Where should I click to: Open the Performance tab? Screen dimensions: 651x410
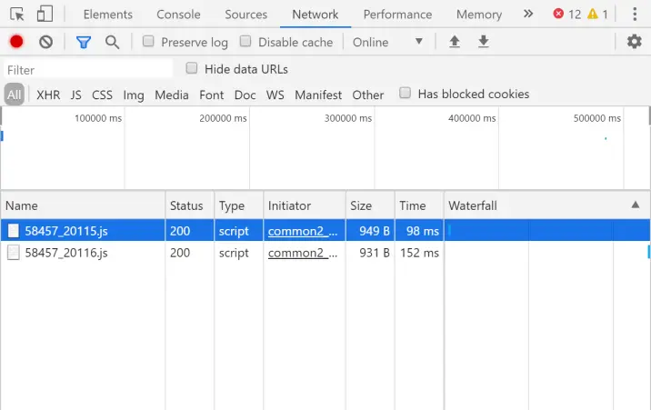click(397, 15)
